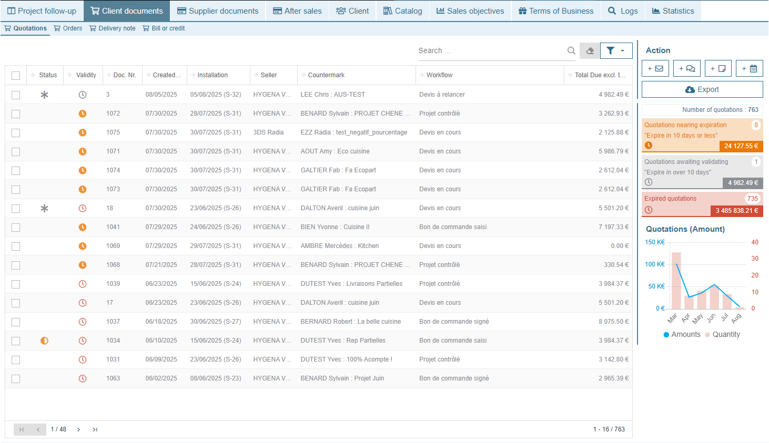Open the Supplier documents tab

pyautogui.click(x=218, y=11)
